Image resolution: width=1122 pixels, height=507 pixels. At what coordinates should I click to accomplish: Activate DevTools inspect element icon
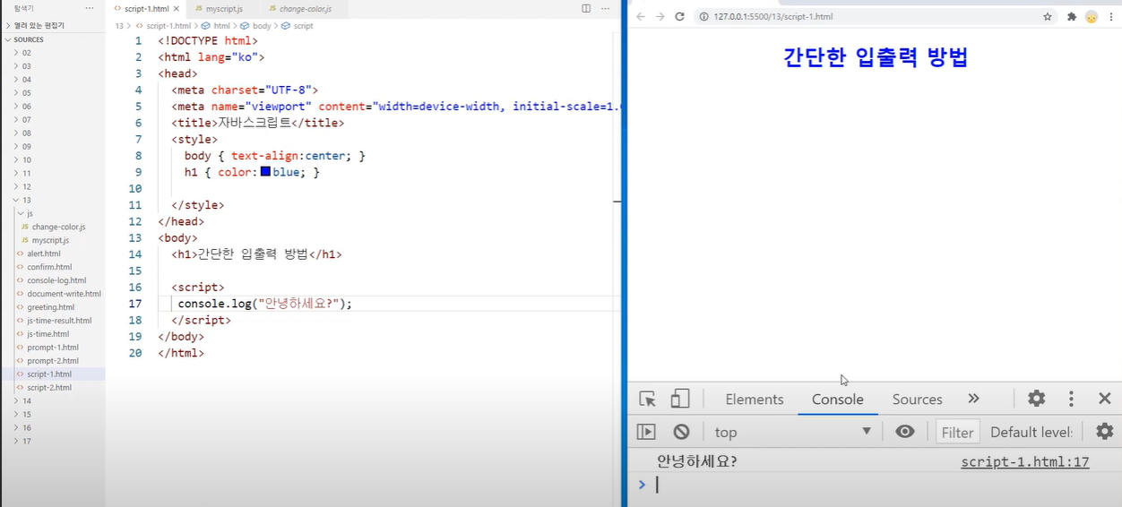pyautogui.click(x=647, y=399)
